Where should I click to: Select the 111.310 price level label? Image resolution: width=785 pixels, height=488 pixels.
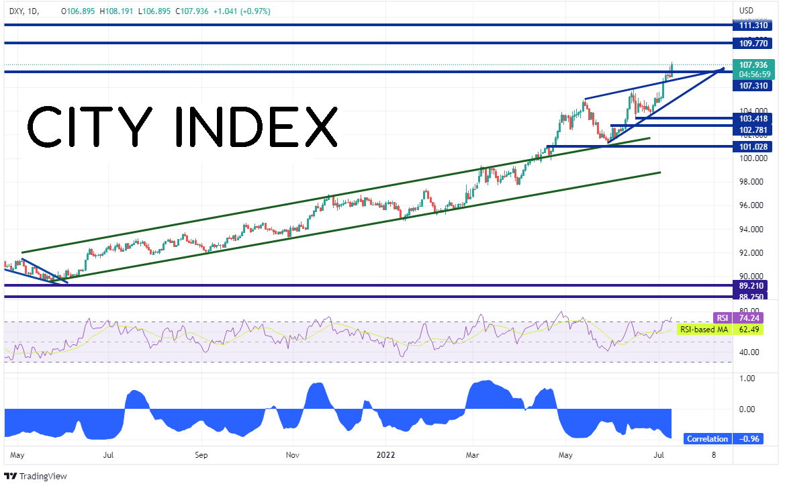pos(753,25)
